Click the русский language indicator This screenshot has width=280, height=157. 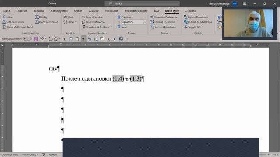52,154
